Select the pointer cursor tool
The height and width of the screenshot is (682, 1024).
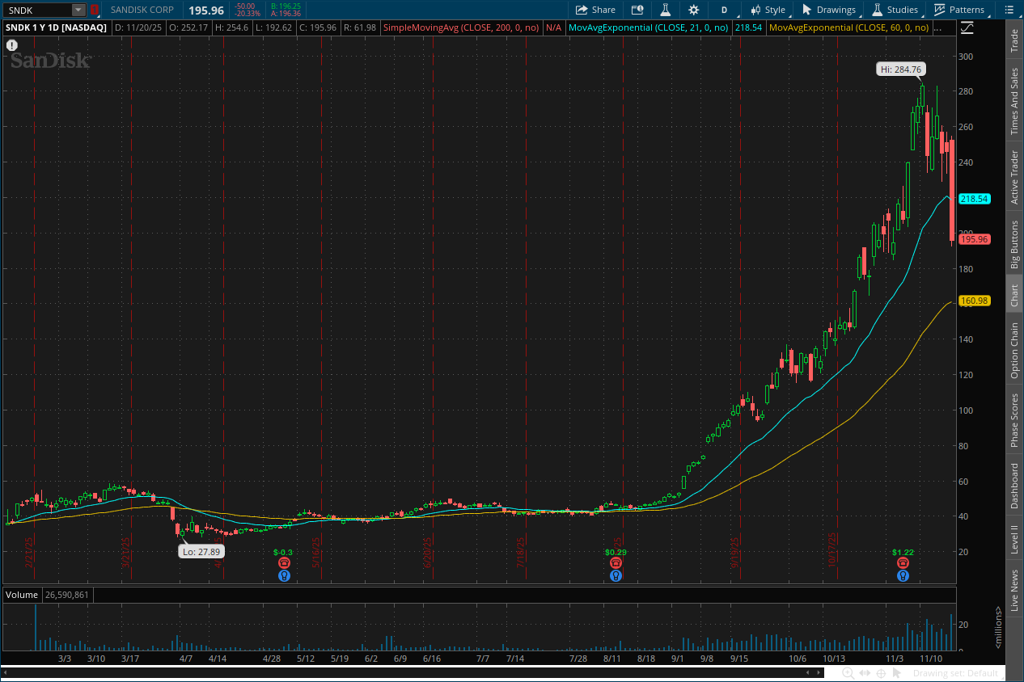tap(898, 673)
